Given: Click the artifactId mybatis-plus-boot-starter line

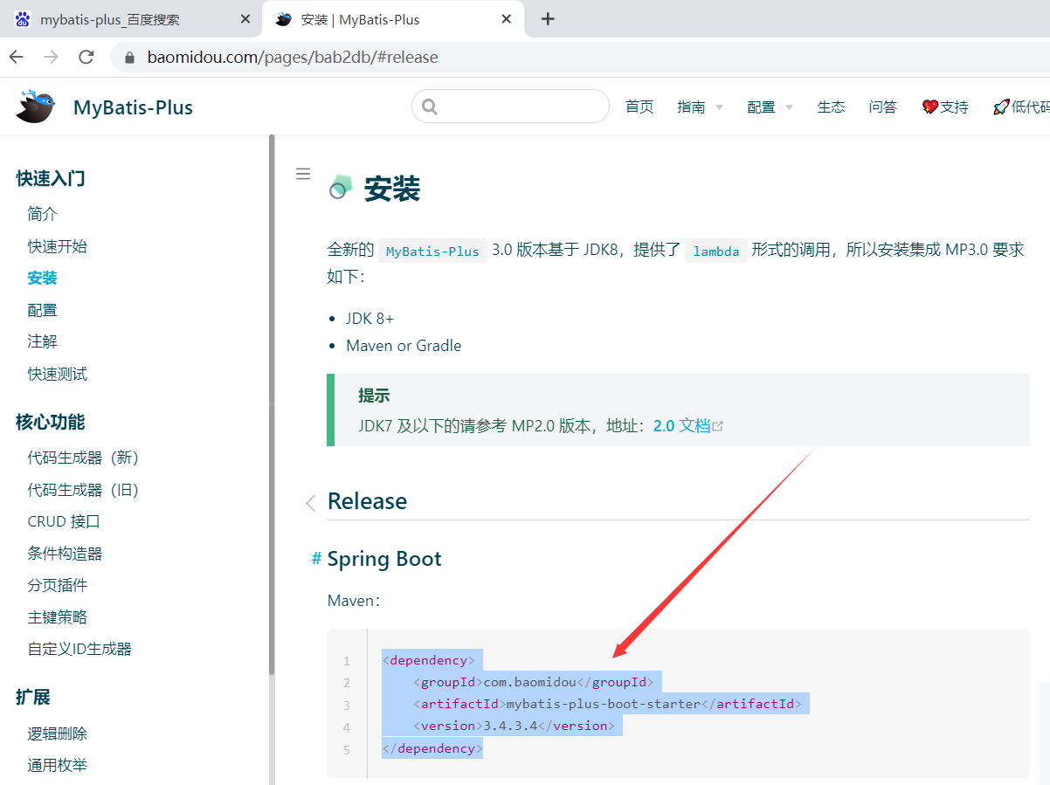Looking at the screenshot, I should 608,704.
